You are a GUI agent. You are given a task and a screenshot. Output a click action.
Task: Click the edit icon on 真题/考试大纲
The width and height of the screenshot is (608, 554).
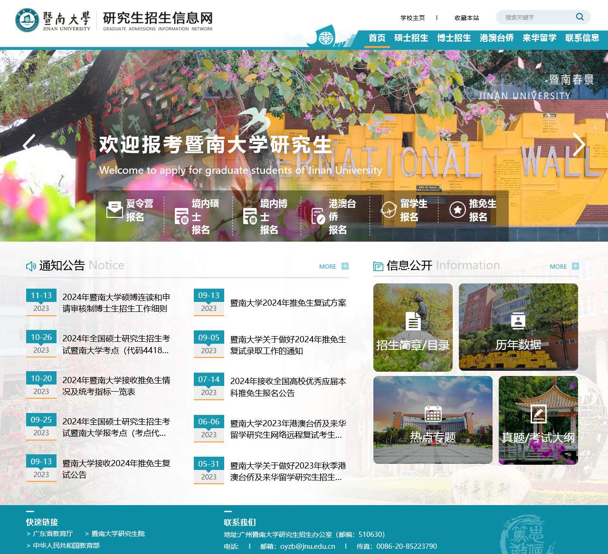pyautogui.click(x=538, y=414)
